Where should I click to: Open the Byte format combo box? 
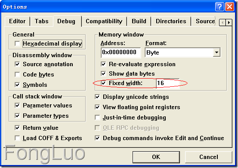[x=182, y=52]
